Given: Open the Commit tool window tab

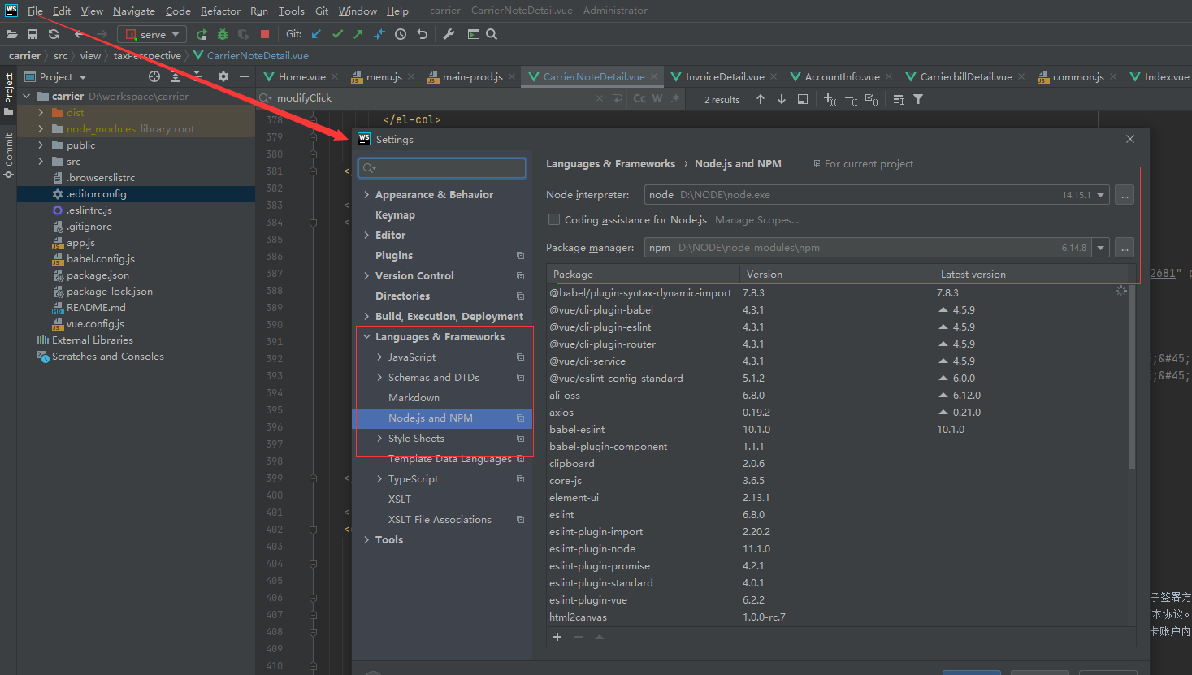Looking at the screenshot, I should tap(9, 155).
